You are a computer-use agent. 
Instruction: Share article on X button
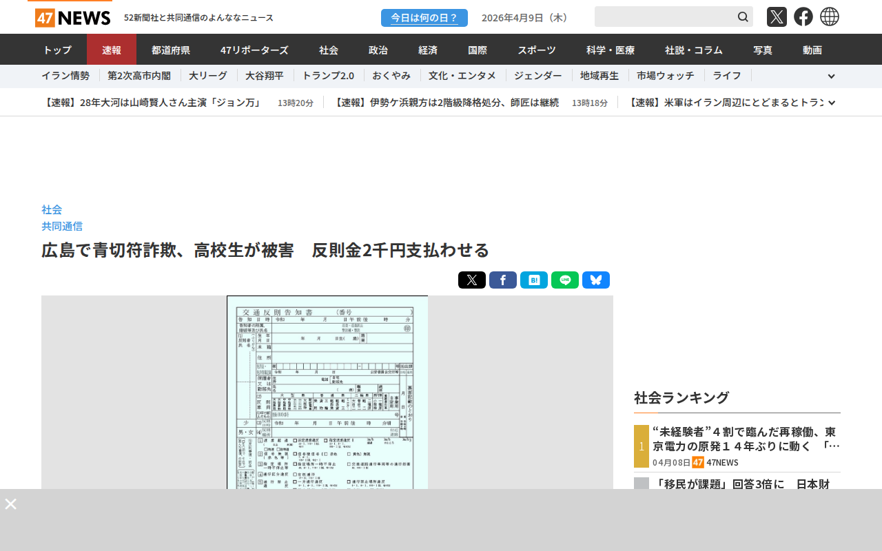point(472,280)
